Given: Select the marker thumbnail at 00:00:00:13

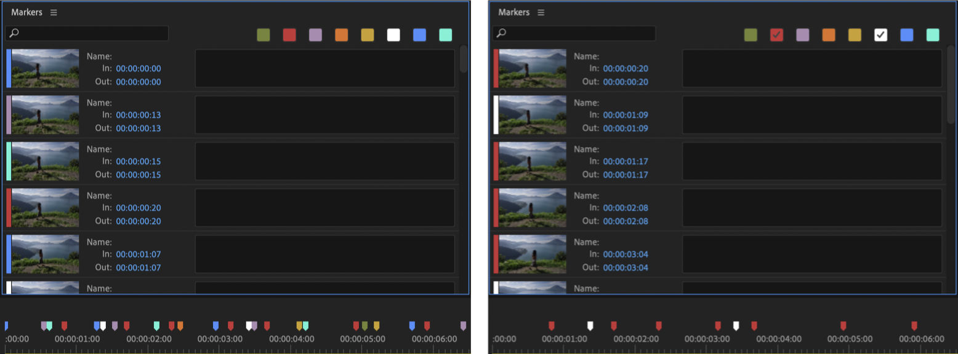Looking at the screenshot, I should coord(45,115).
